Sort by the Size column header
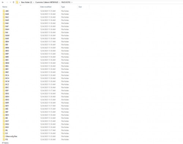This screenshot has width=183, height=144. pos(80,7)
